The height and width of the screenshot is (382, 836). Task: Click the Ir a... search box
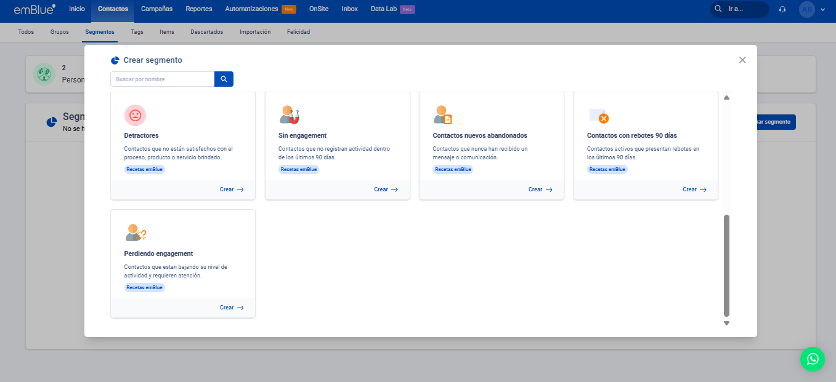coord(740,10)
